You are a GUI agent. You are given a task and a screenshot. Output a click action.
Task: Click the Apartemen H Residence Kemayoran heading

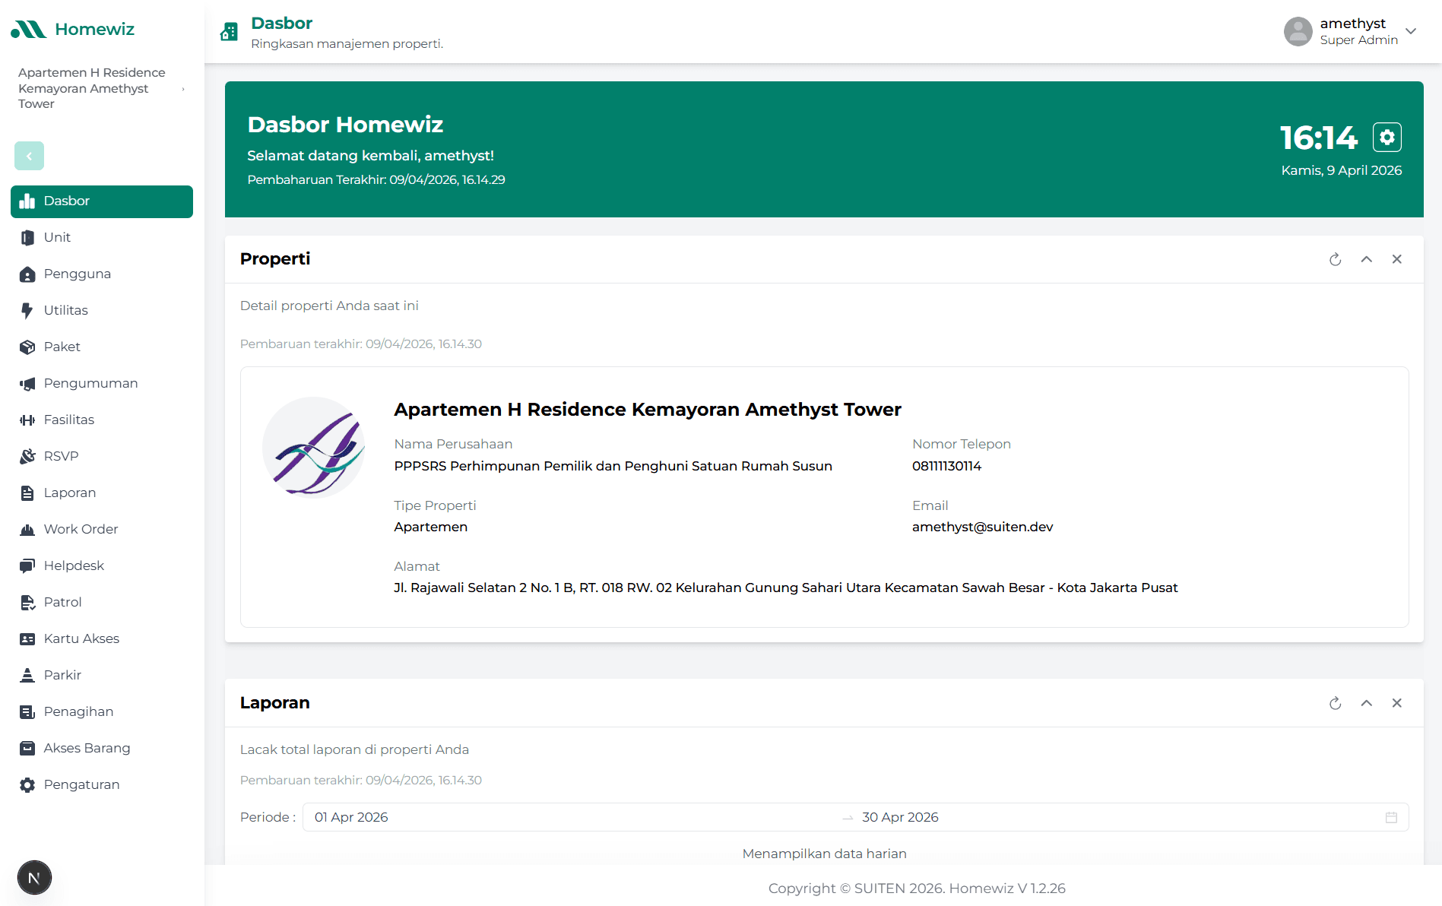point(648,410)
